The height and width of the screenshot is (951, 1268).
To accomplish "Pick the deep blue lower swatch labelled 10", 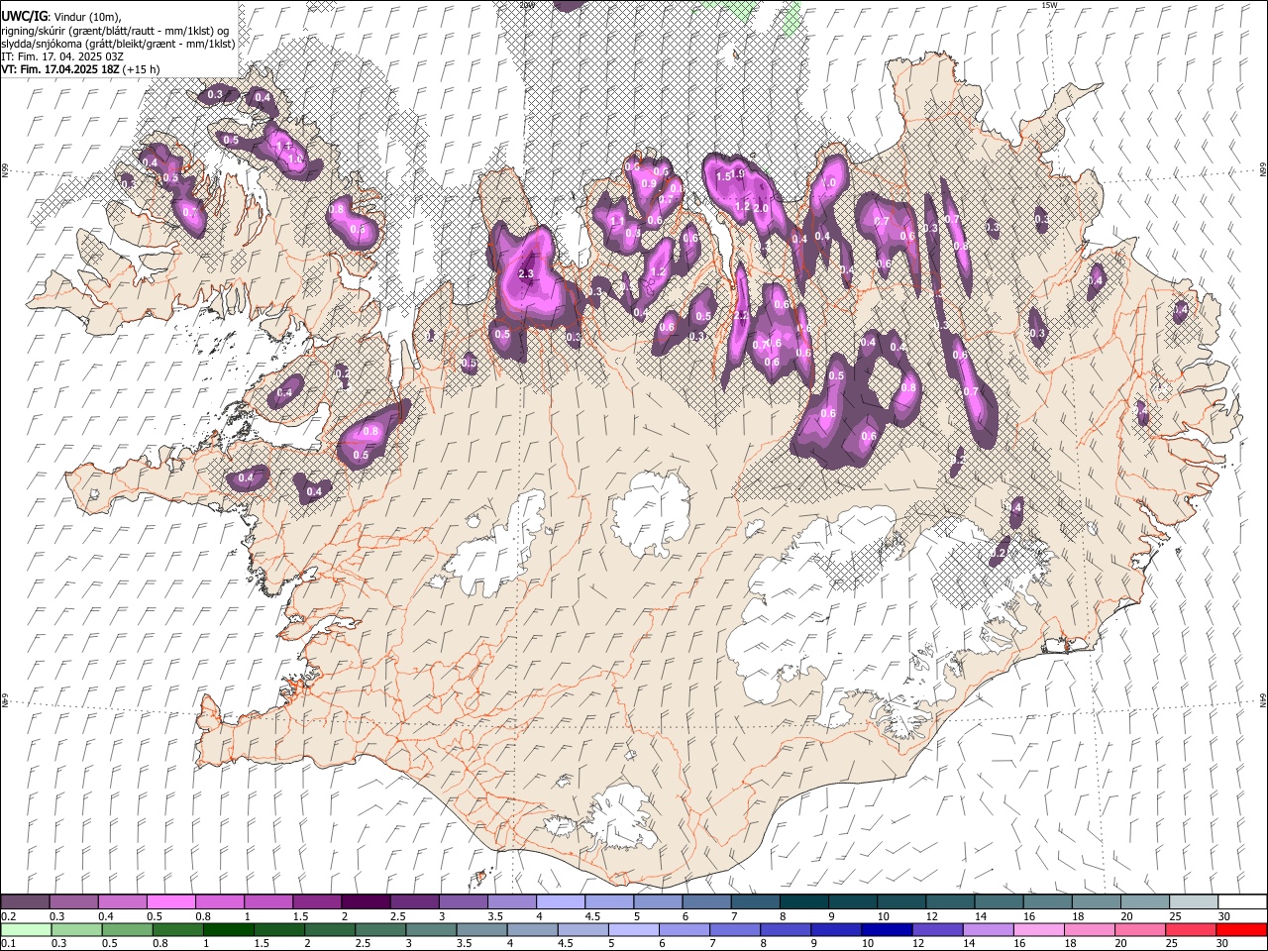I will (886, 930).
